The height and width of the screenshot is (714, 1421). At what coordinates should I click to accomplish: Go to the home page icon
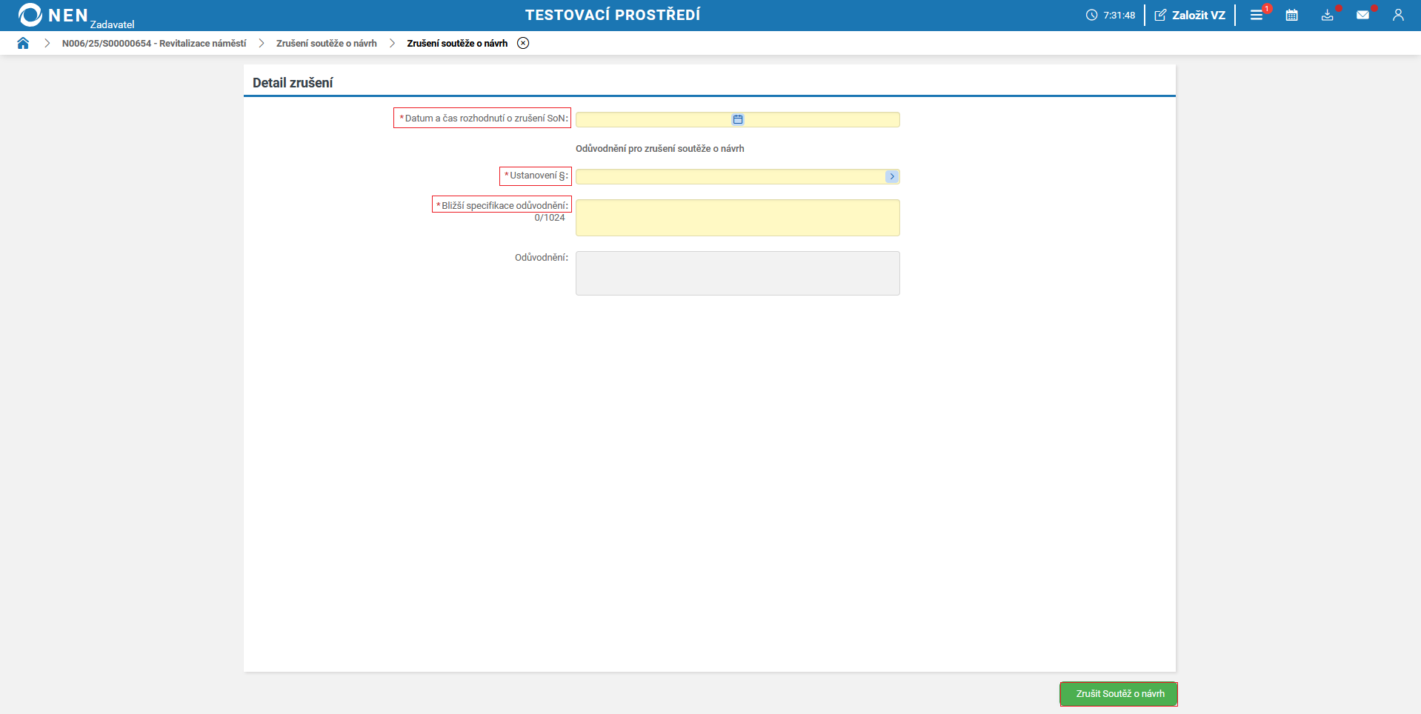click(23, 43)
